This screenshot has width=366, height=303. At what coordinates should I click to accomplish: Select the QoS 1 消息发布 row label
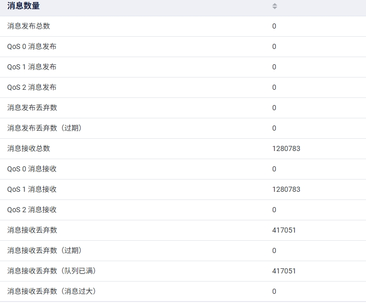pyautogui.click(x=32, y=67)
